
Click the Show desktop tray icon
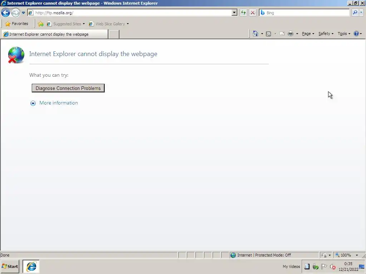tap(362, 267)
